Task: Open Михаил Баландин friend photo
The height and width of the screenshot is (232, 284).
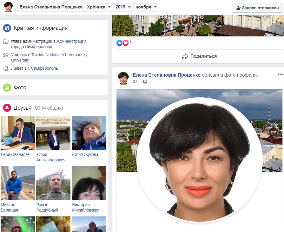Action: click(18, 183)
